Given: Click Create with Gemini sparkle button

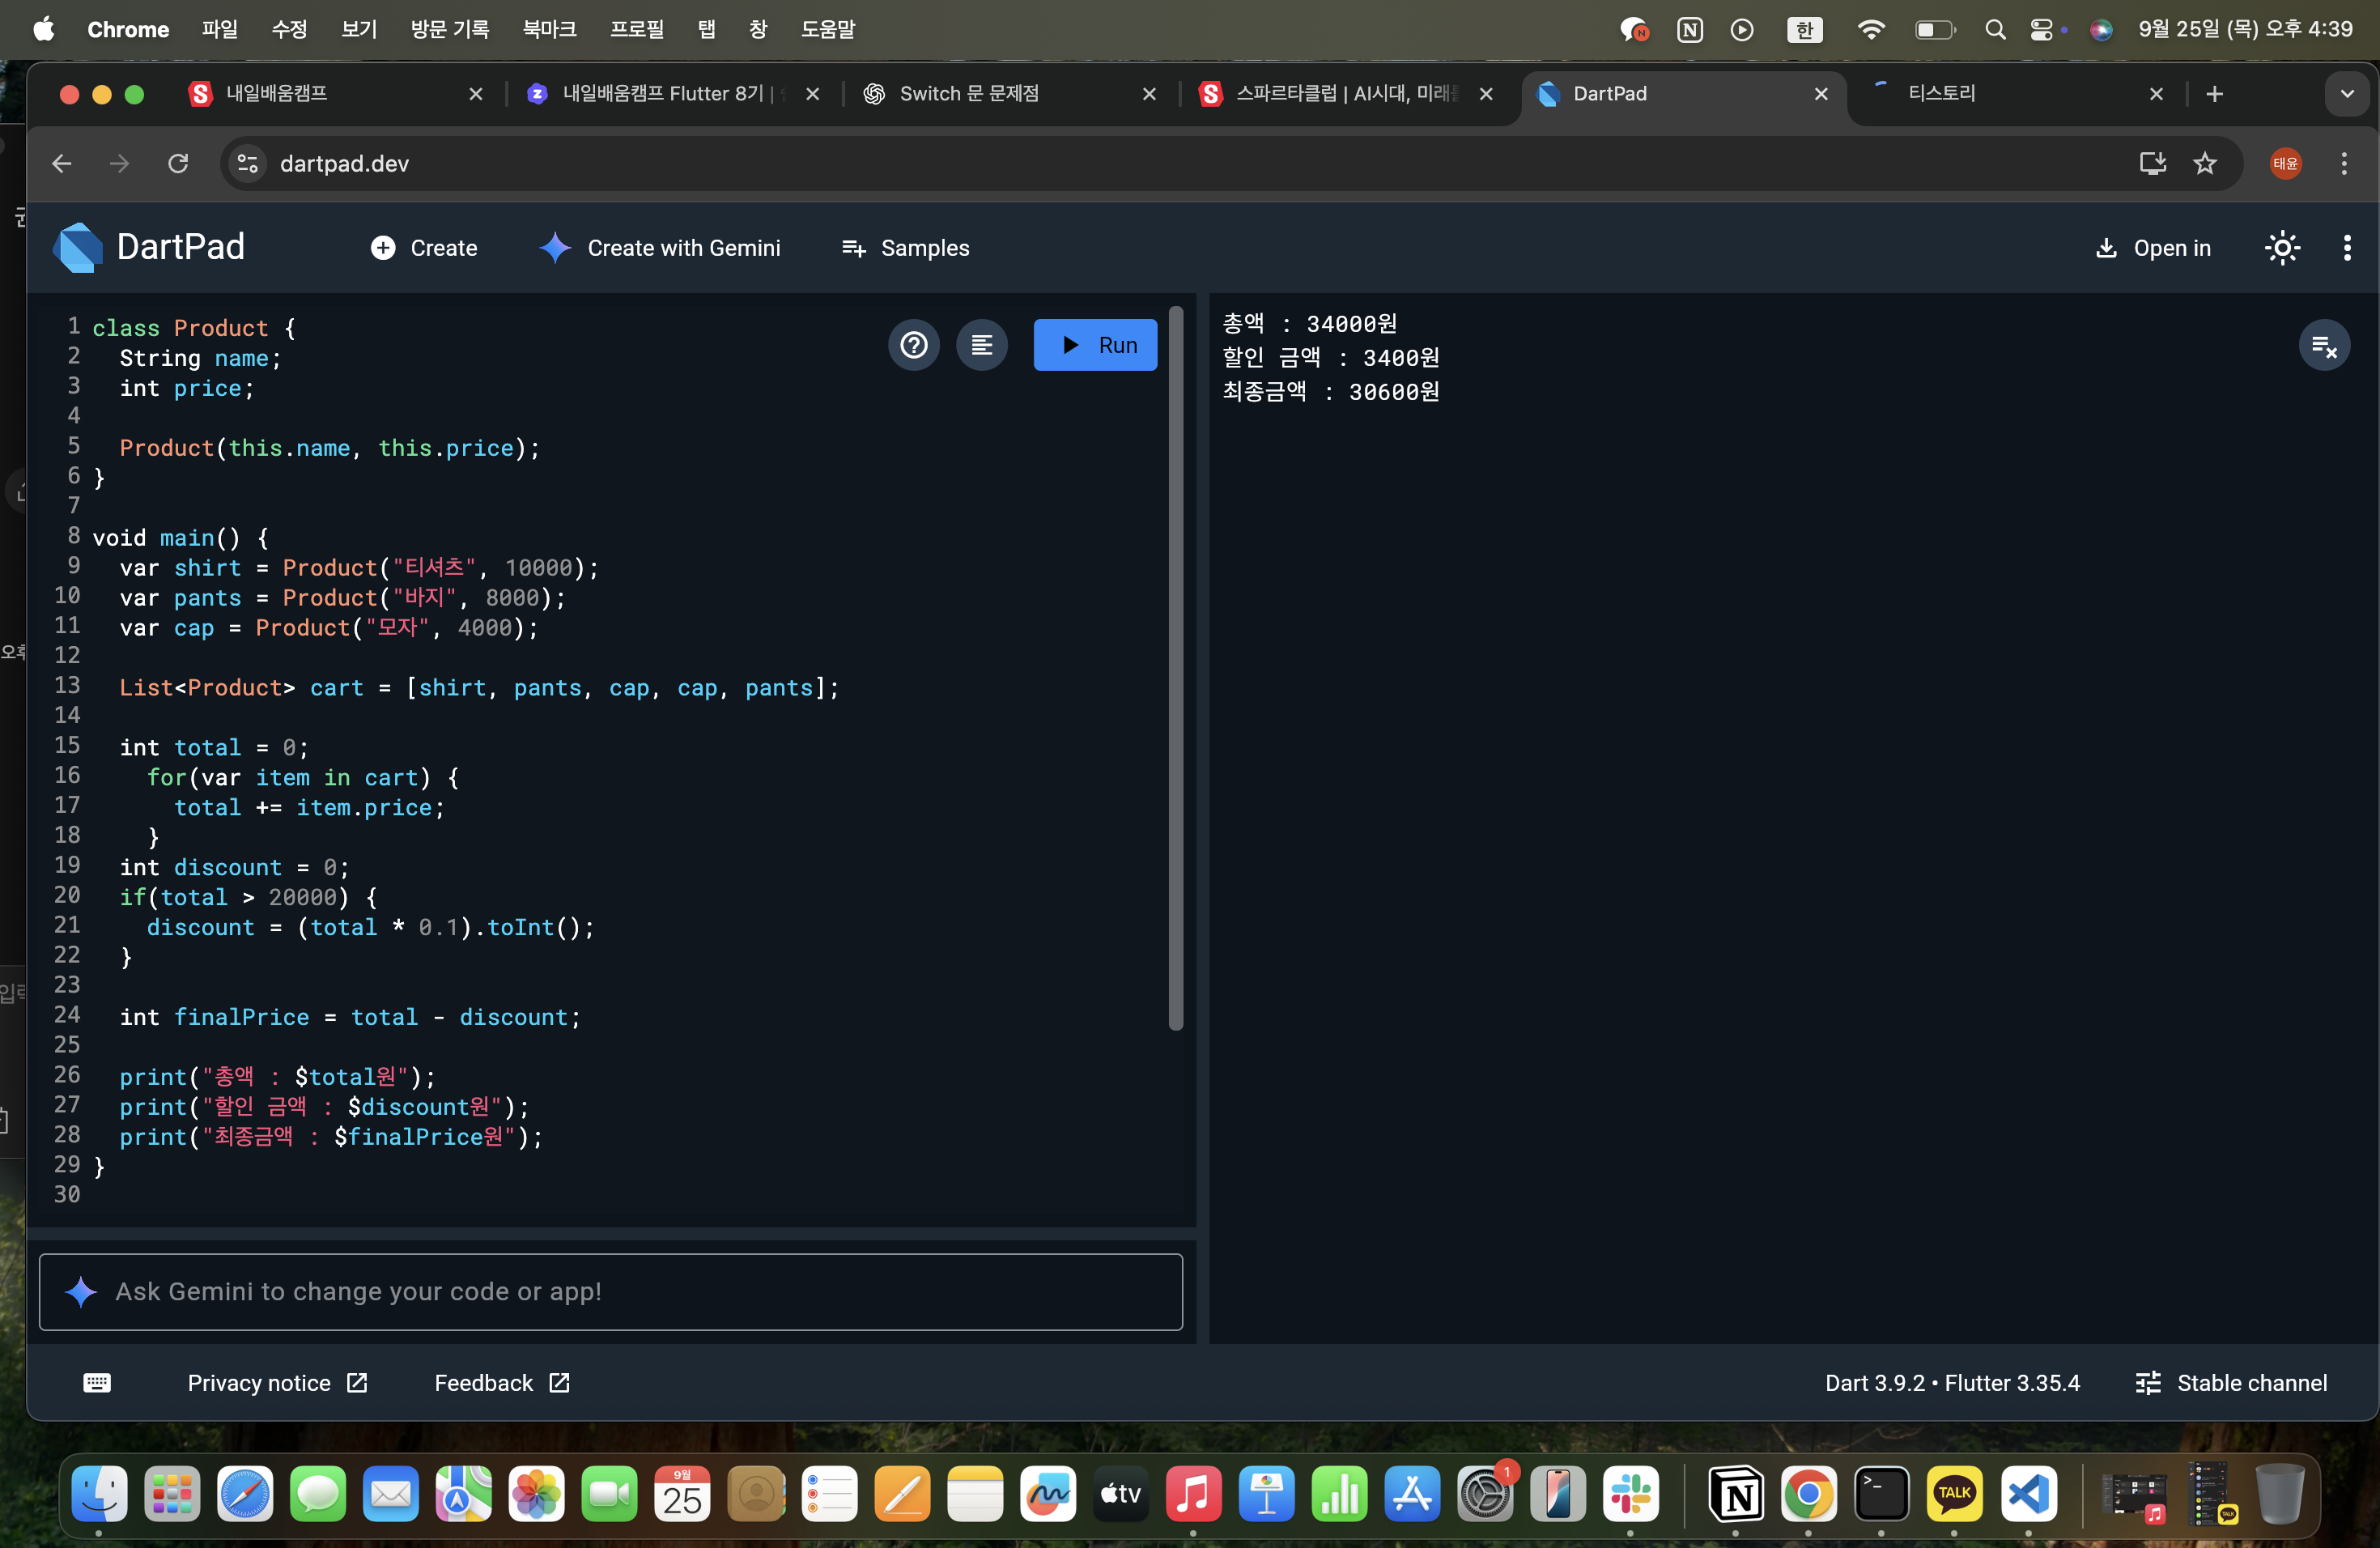Looking at the screenshot, I should coord(660,248).
